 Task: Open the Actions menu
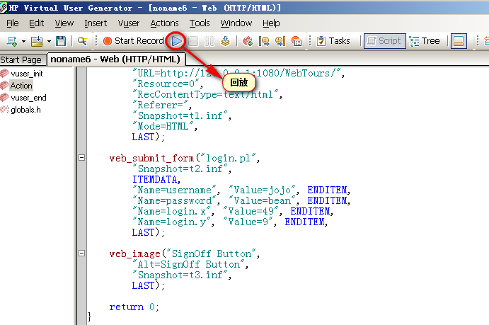point(164,23)
